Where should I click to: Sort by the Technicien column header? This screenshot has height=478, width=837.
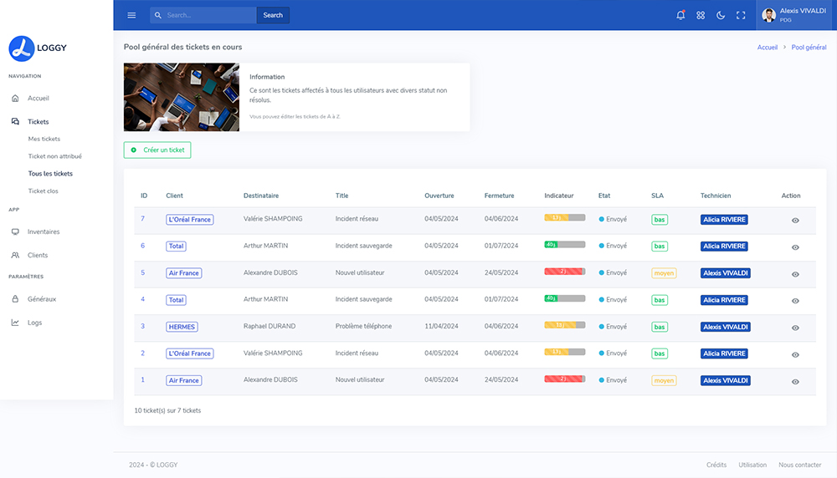pos(716,196)
